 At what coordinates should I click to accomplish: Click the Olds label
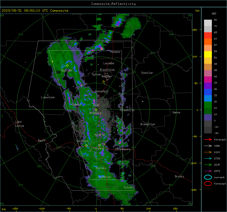tap(96, 105)
